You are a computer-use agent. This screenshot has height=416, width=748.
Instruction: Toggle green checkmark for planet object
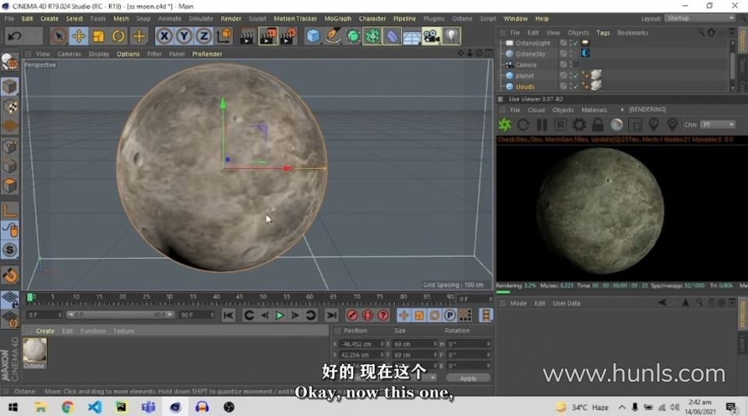[575, 75]
